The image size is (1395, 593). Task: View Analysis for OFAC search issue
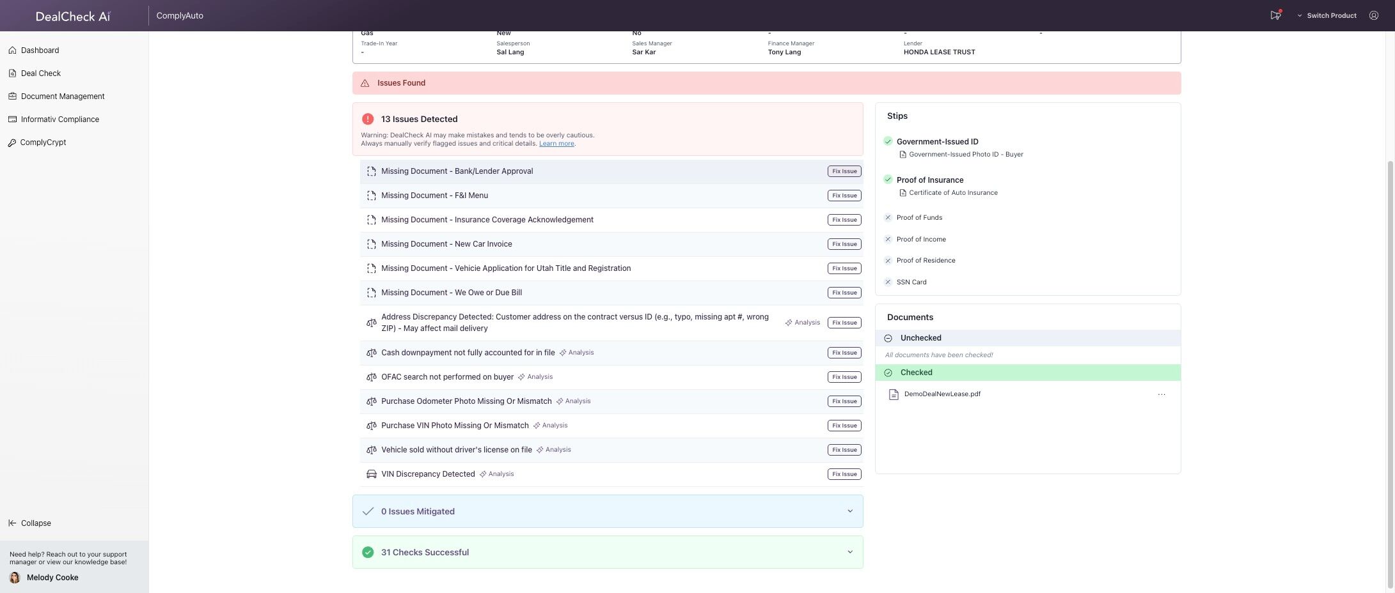pyautogui.click(x=535, y=377)
